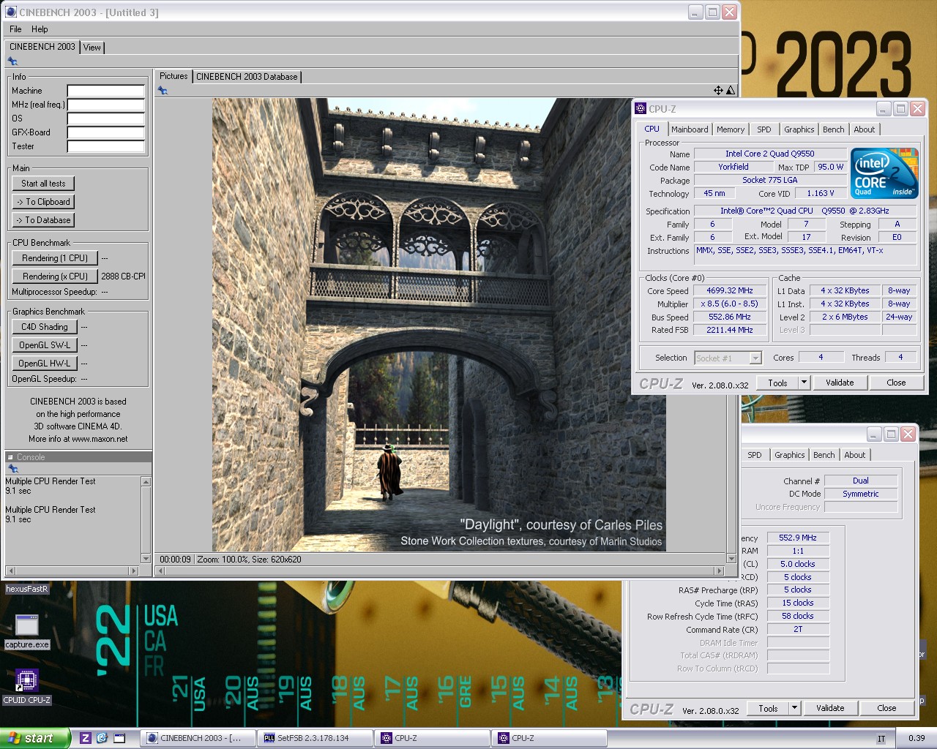
Task: Switch to SetFSB taskbar window
Action: (315, 738)
